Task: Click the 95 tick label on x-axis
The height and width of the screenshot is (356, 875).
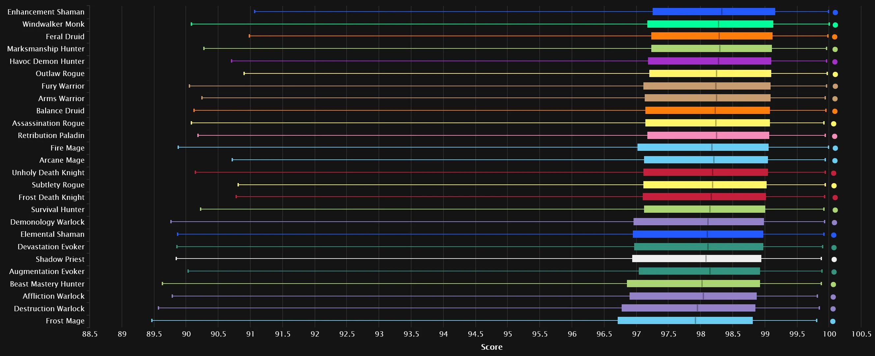Action: [x=507, y=334]
